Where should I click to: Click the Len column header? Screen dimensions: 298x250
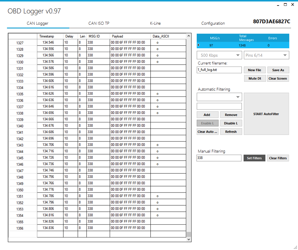click(x=82, y=36)
